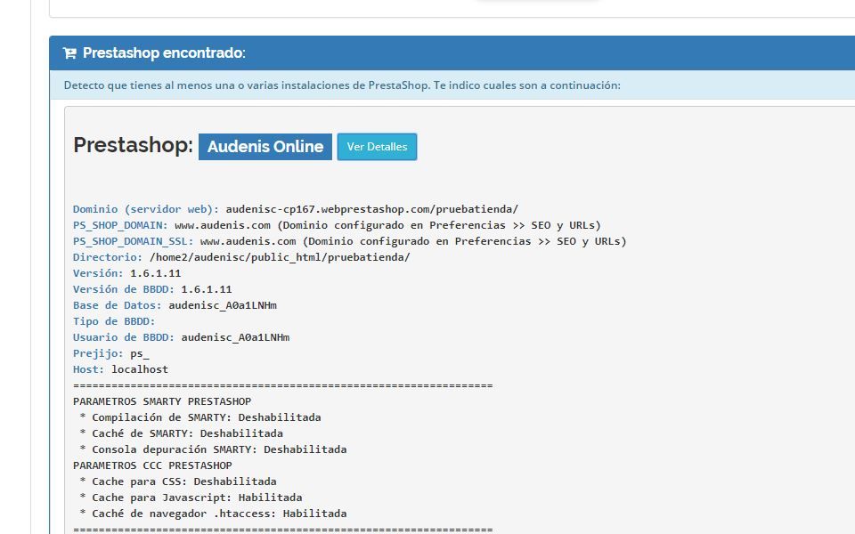Viewport: 855px width, 534px height.
Task: Select the database name audenisc_A0a1LNHm after 'Base de Datos'
Action: point(223,305)
